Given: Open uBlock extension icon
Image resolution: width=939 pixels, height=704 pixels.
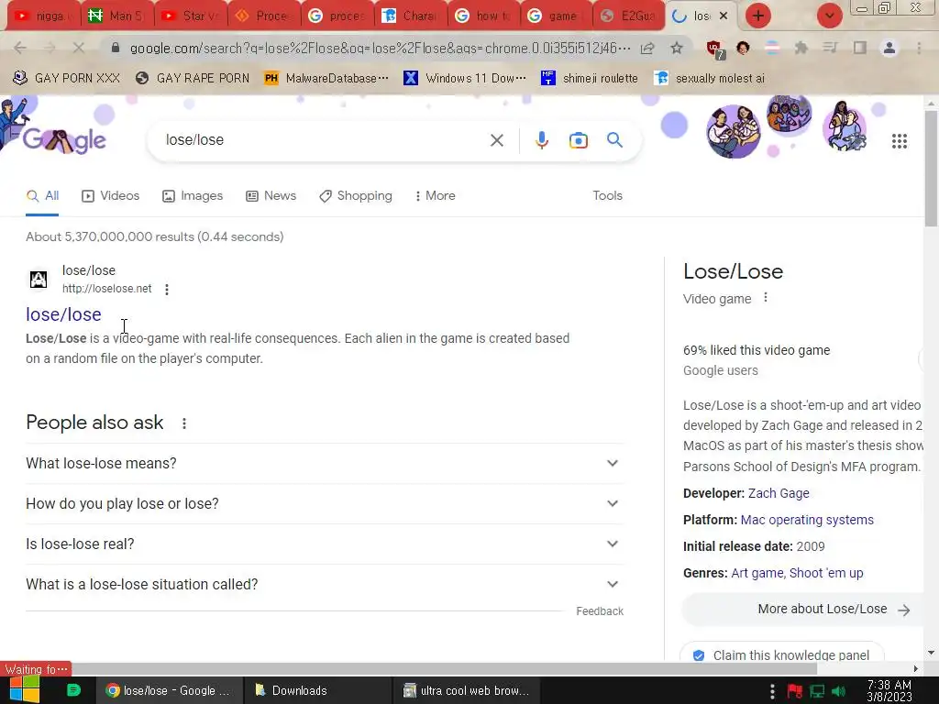Looking at the screenshot, I should 714,49.
